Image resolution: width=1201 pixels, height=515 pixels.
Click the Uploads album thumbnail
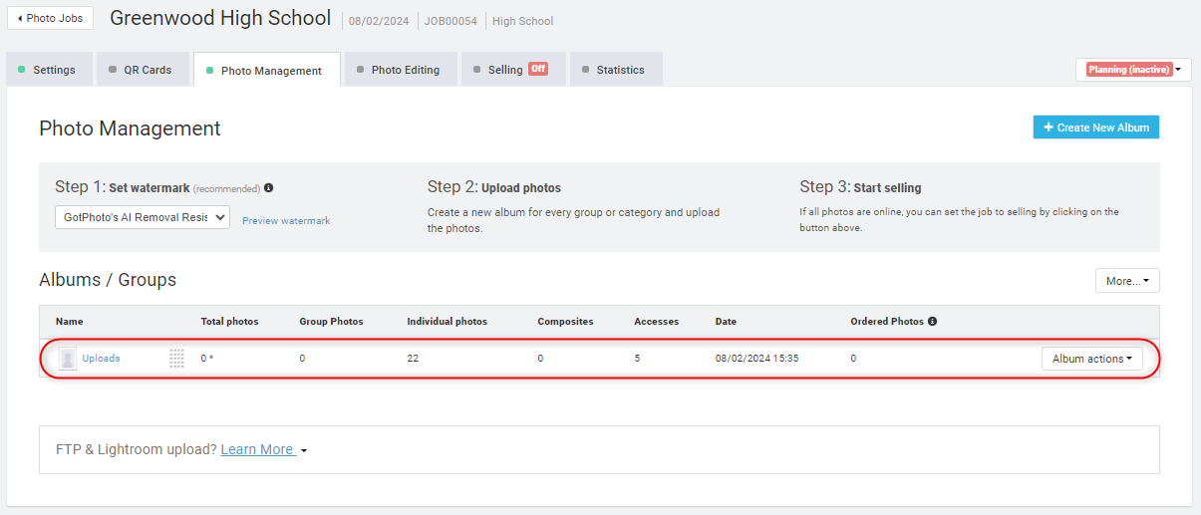click(68, 359)
